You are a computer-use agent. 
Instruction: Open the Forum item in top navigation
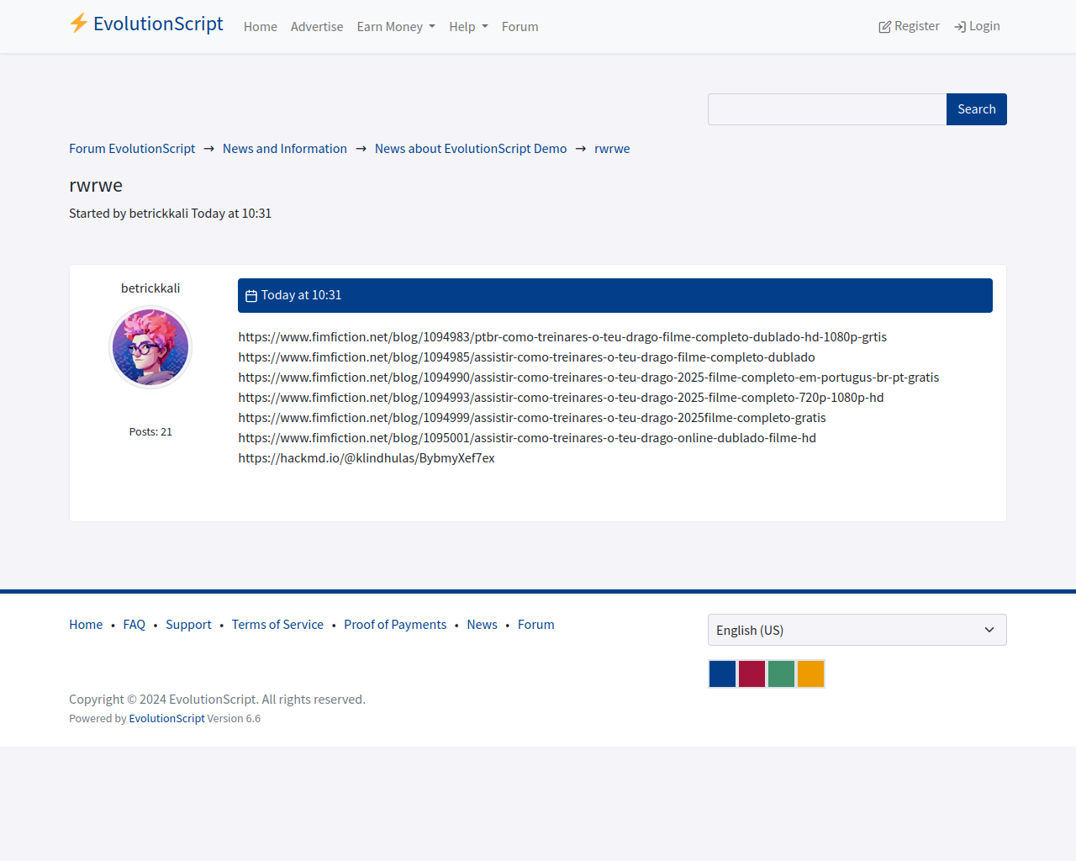point(520,27)
